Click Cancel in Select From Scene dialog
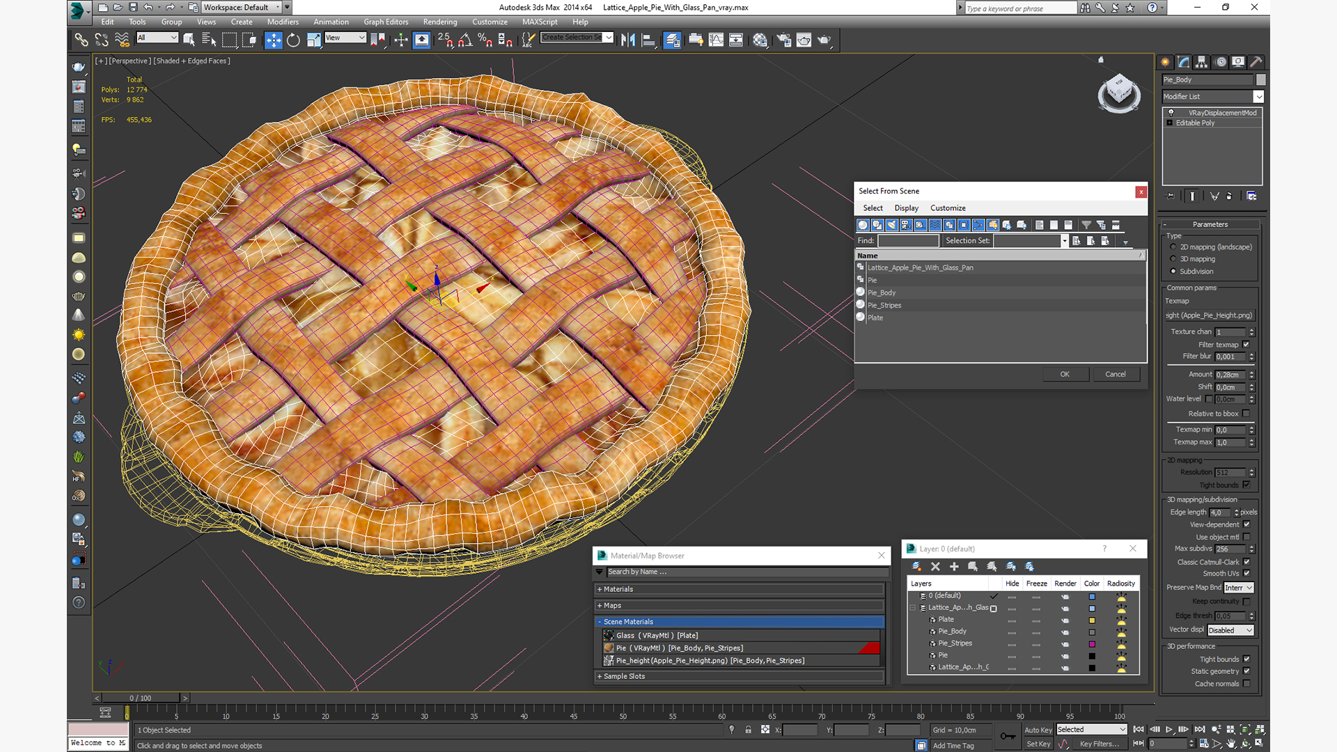1337x752 pixels. 1116,375
